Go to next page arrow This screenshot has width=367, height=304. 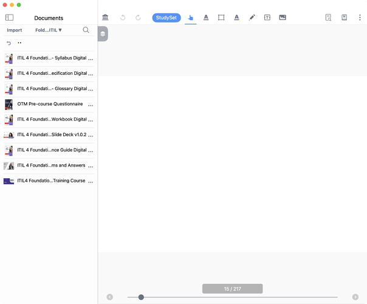[355, 297]
